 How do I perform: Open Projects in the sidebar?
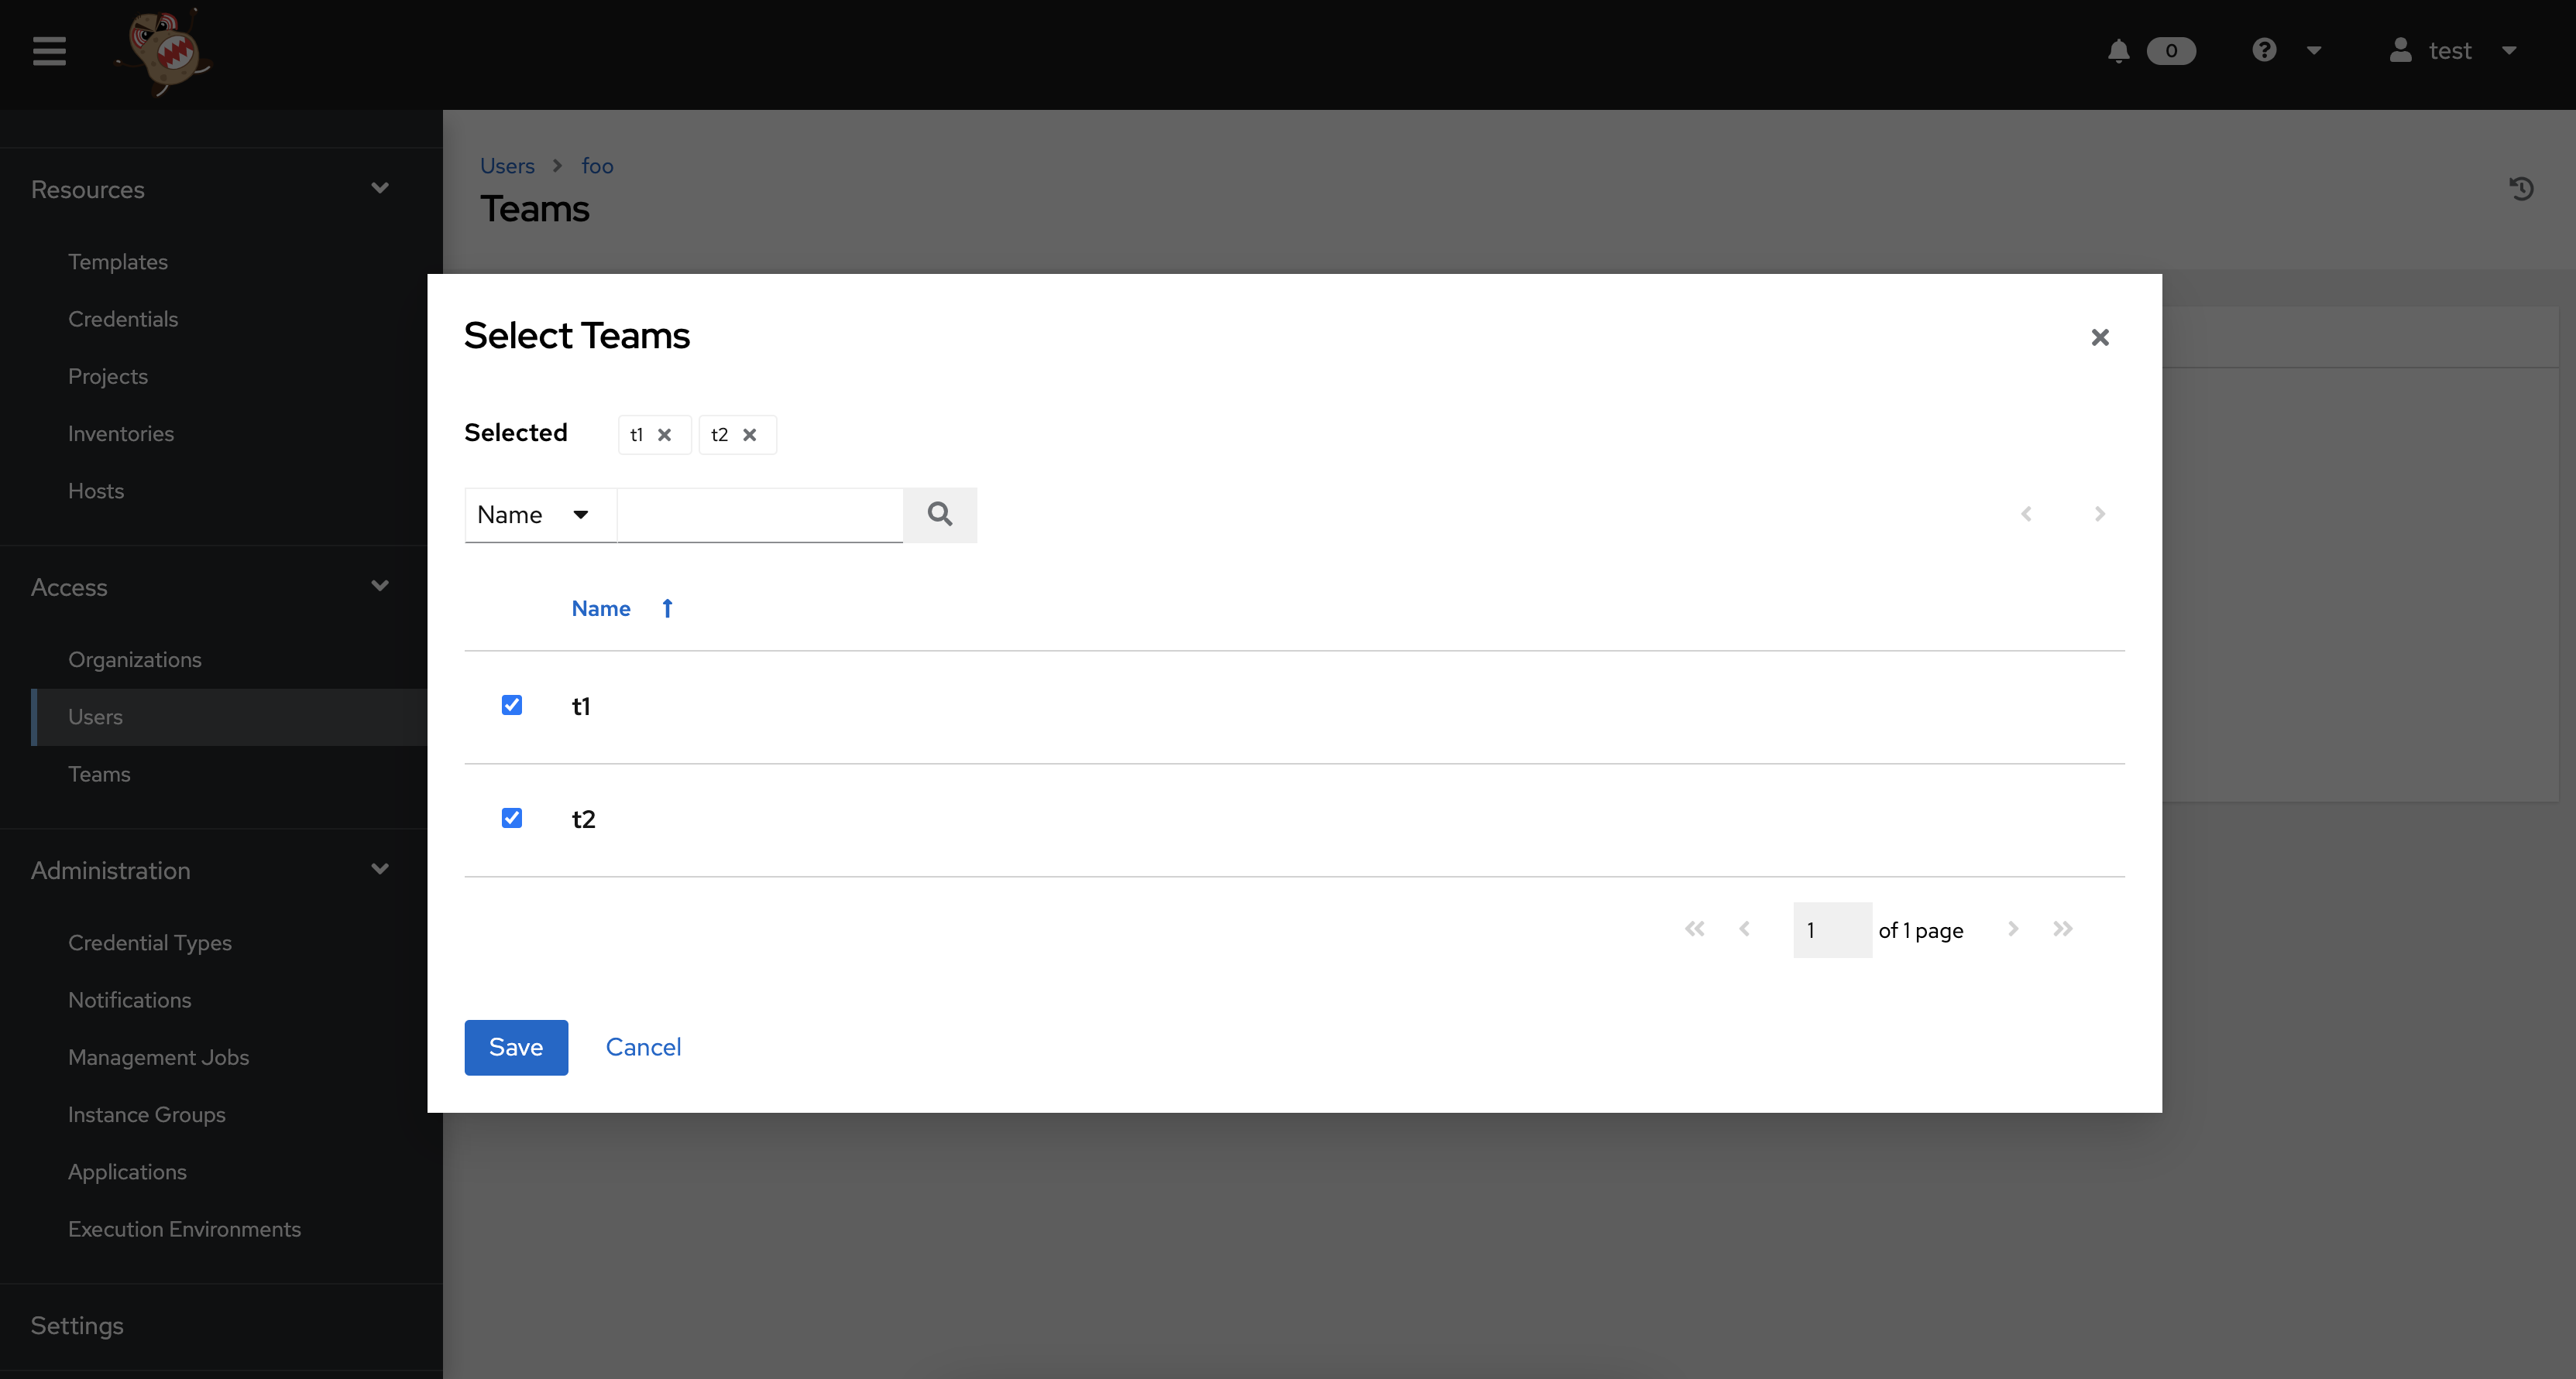click(108, 376)
